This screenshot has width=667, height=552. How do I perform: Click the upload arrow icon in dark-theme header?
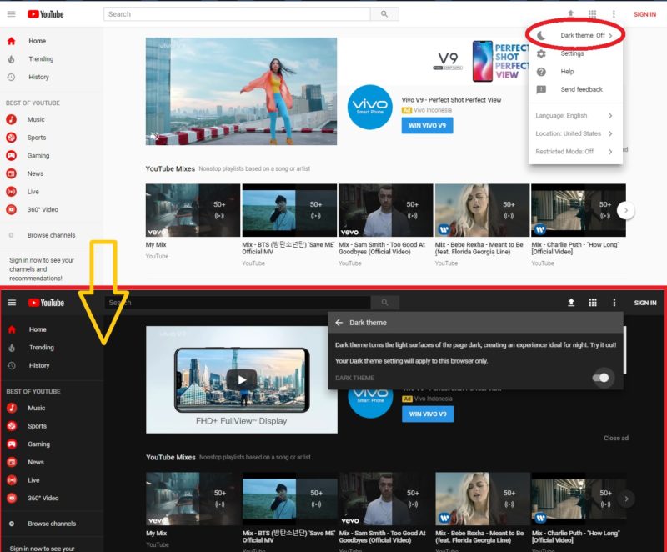[571, 303]
